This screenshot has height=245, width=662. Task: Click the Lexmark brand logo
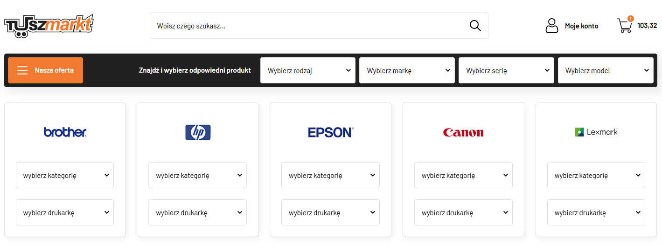click(x=596, y=132)
